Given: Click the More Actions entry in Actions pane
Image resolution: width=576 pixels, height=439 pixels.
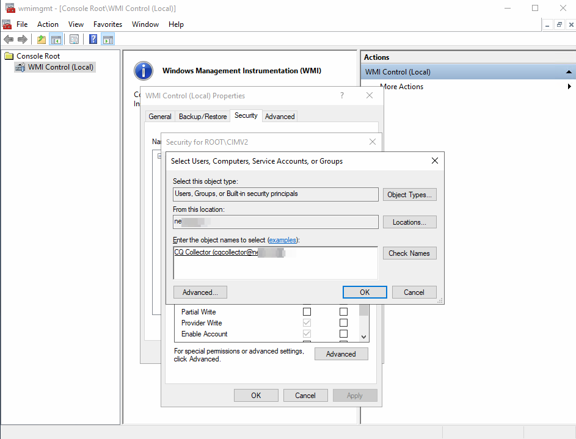Looking at the screenshot, I should coord(402,87).
